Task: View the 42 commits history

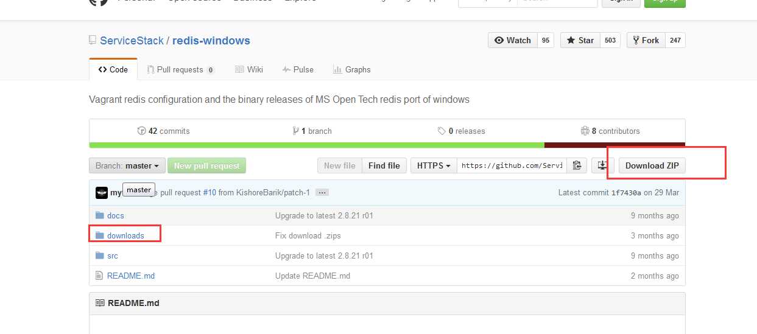Action: pos(163,131)
